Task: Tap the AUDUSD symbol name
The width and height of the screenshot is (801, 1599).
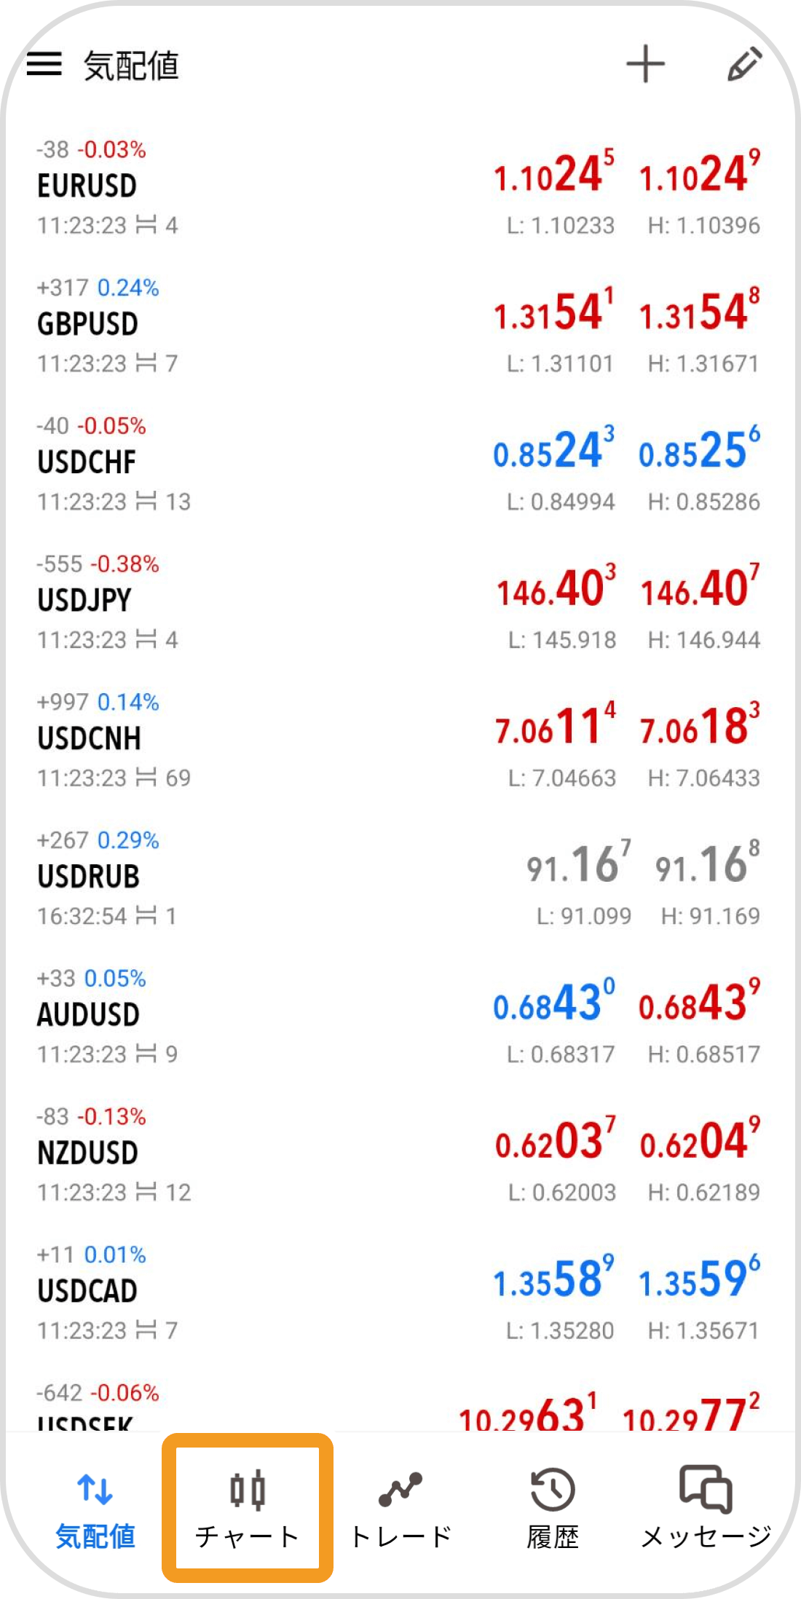Action: [88, 1015]
